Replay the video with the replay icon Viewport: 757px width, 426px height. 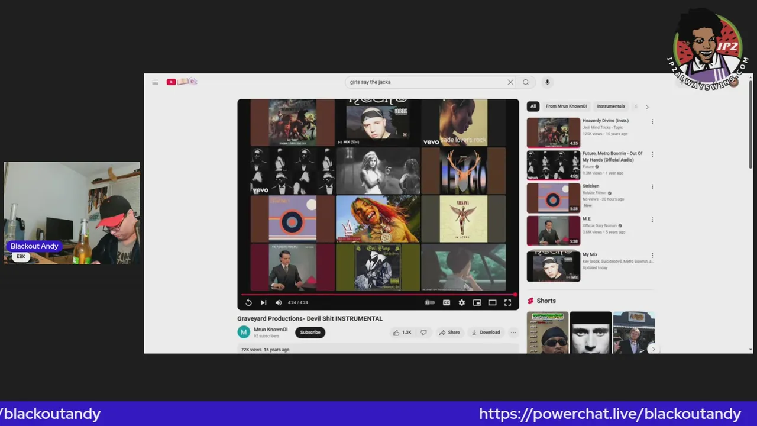(x=248, y=302)
